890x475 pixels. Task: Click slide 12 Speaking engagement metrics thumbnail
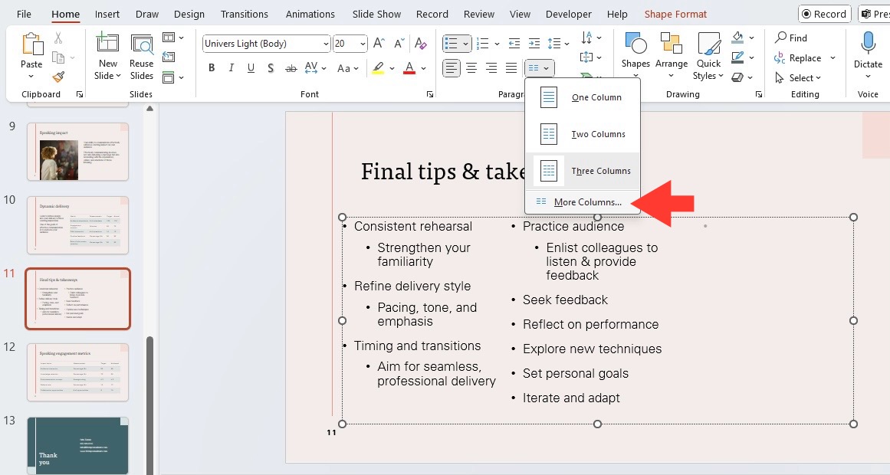(x=77, y=372)
